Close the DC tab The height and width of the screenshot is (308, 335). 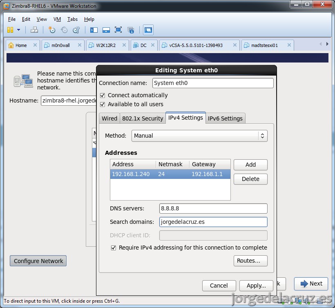pos(153,45)
